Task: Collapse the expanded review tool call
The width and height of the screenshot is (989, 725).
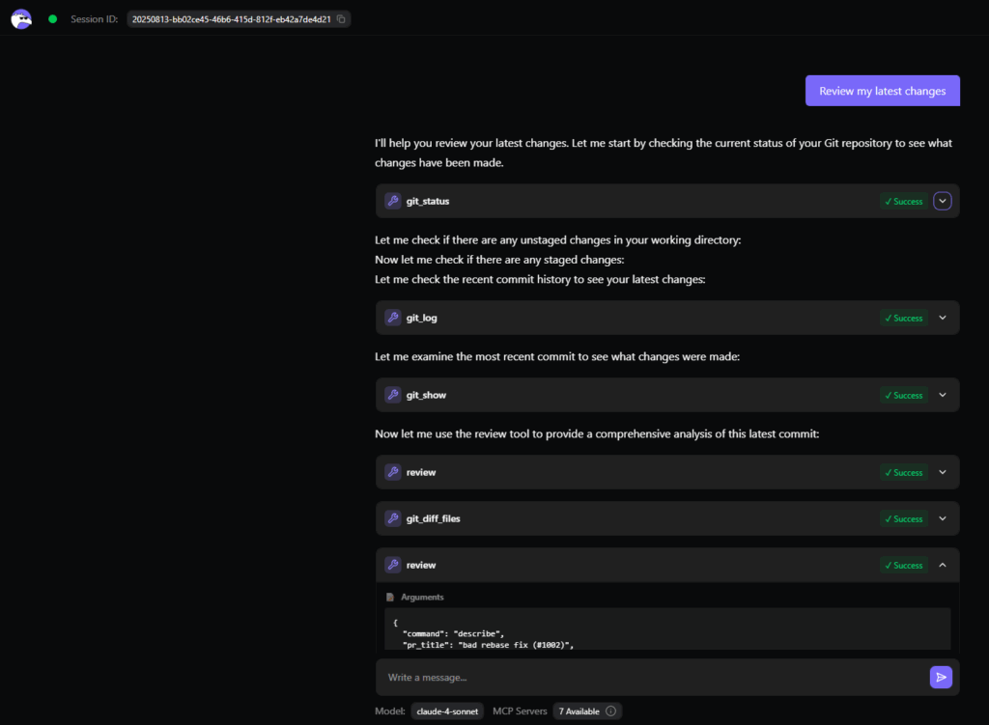Action: pos(942,565)
